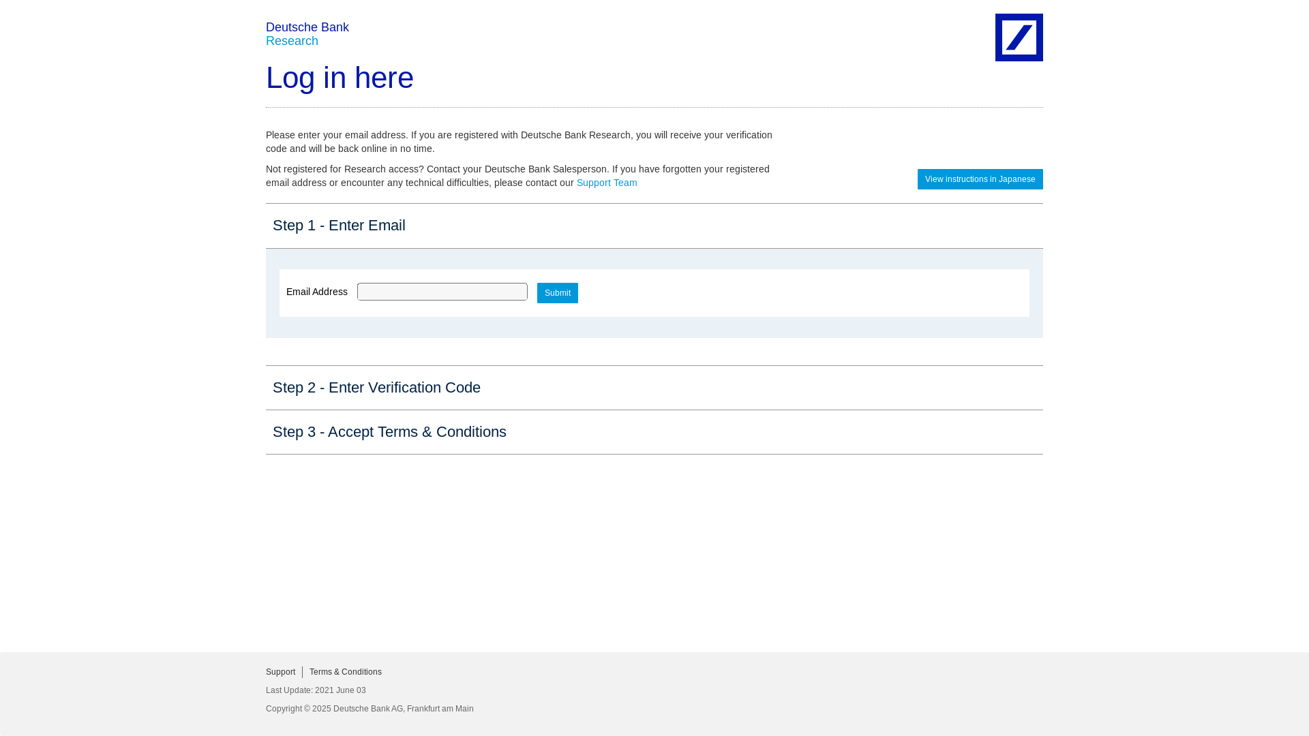Image resolution: width=1309 pixels, height=736 pixels.
Task: Click the Deutsche Bank logo icon
Action: [1019, 37]
